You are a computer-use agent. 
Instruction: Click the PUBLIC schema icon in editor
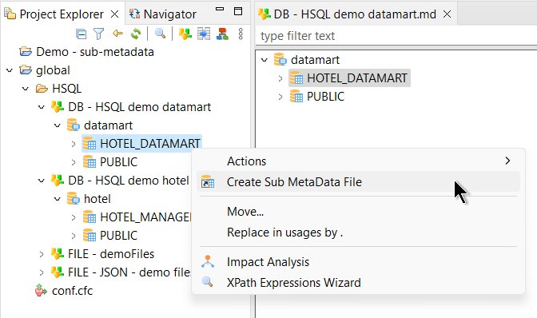click(296, 97)
